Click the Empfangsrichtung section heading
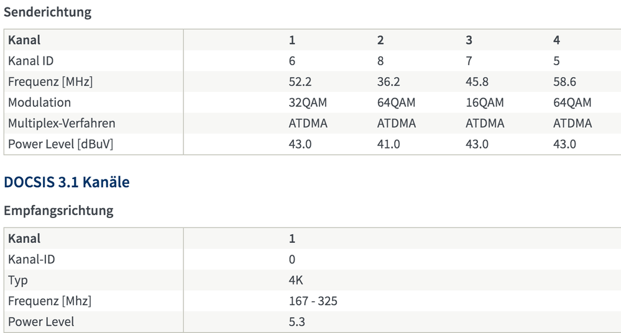Screen dimensions: 621x333 click(x=58, y=211)
